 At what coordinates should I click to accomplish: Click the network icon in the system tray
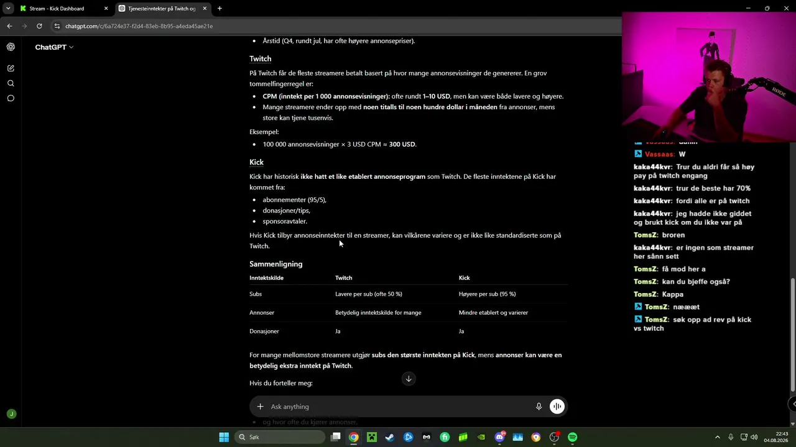pos(744,437)
